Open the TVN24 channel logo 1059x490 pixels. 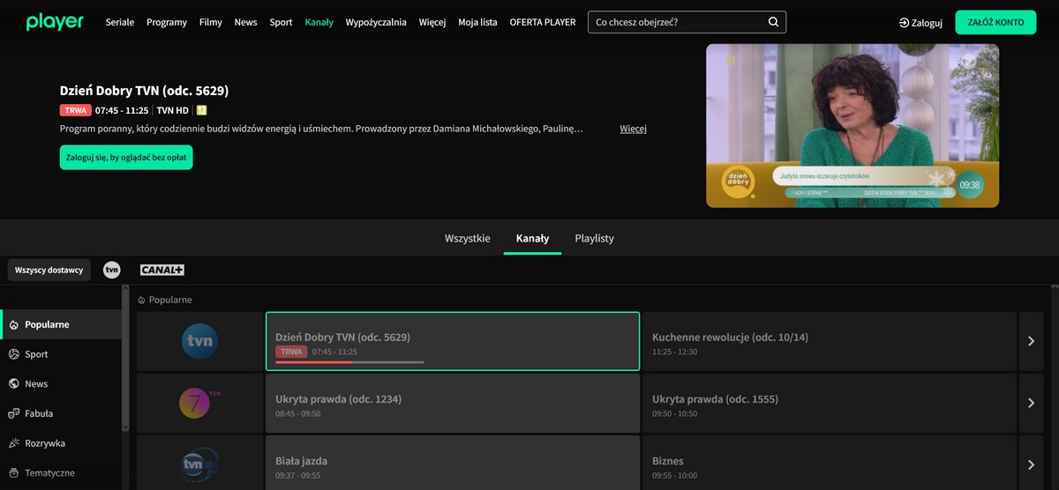(199, 463)
